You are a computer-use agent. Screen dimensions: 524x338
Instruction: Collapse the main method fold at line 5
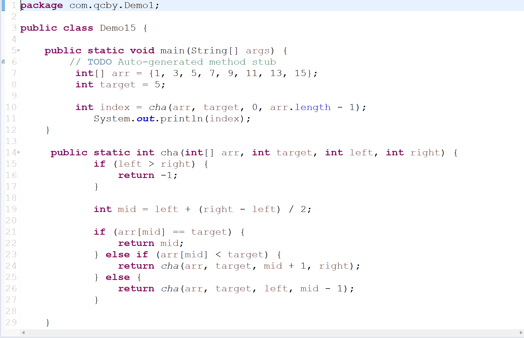[18, 50]
